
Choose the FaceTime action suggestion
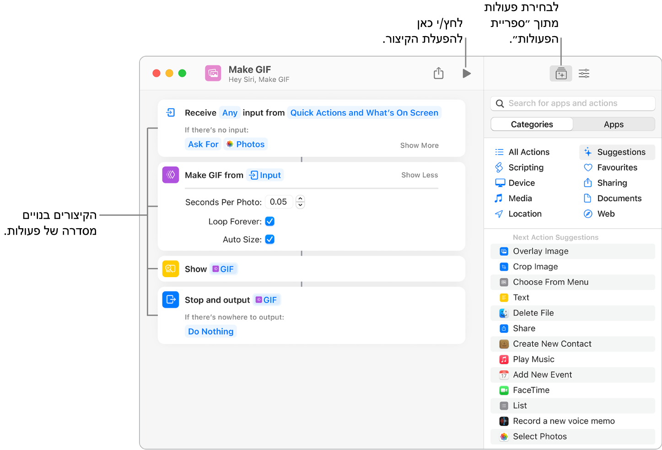pos(531,390)
